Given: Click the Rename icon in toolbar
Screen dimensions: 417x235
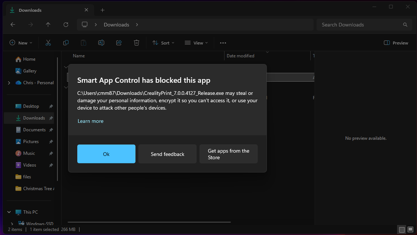Looking at the screenshot, I should (101, 43).
